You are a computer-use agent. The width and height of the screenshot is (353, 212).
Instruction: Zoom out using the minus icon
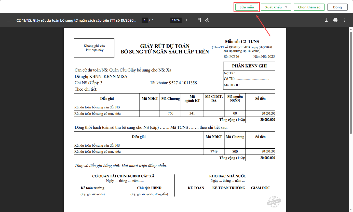pos(165,20)
